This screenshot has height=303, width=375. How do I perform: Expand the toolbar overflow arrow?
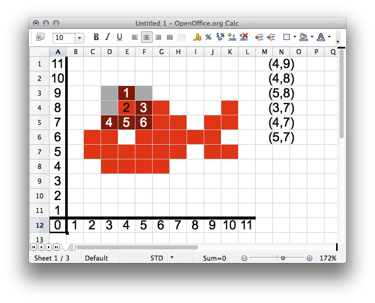tap(338, 41)
